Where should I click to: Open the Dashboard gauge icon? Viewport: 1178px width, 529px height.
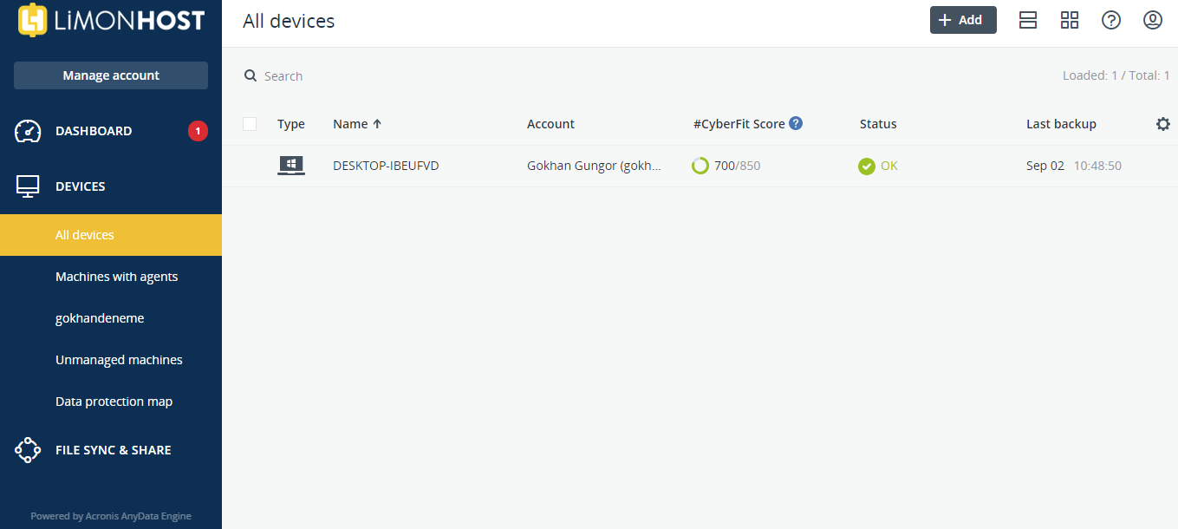point(28,131)
